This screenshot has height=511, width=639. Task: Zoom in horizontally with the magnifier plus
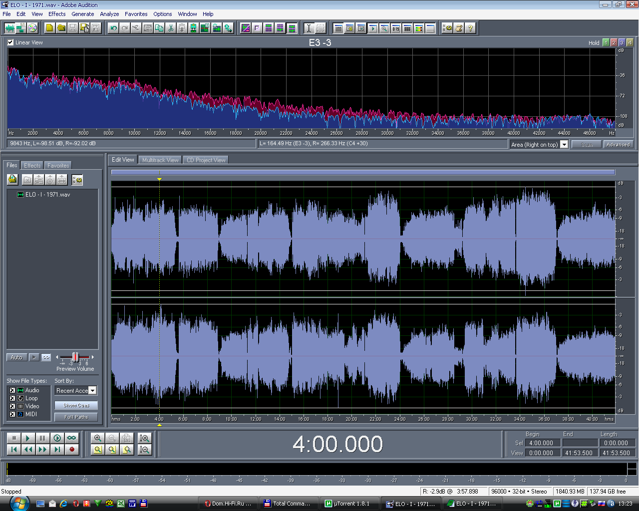click(x=98, y=438)
